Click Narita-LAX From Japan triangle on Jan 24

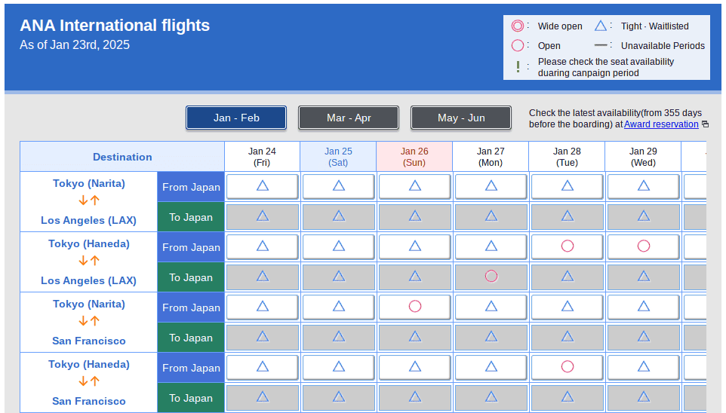[263, 186]
